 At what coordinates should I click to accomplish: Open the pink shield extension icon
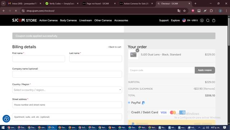193,10
